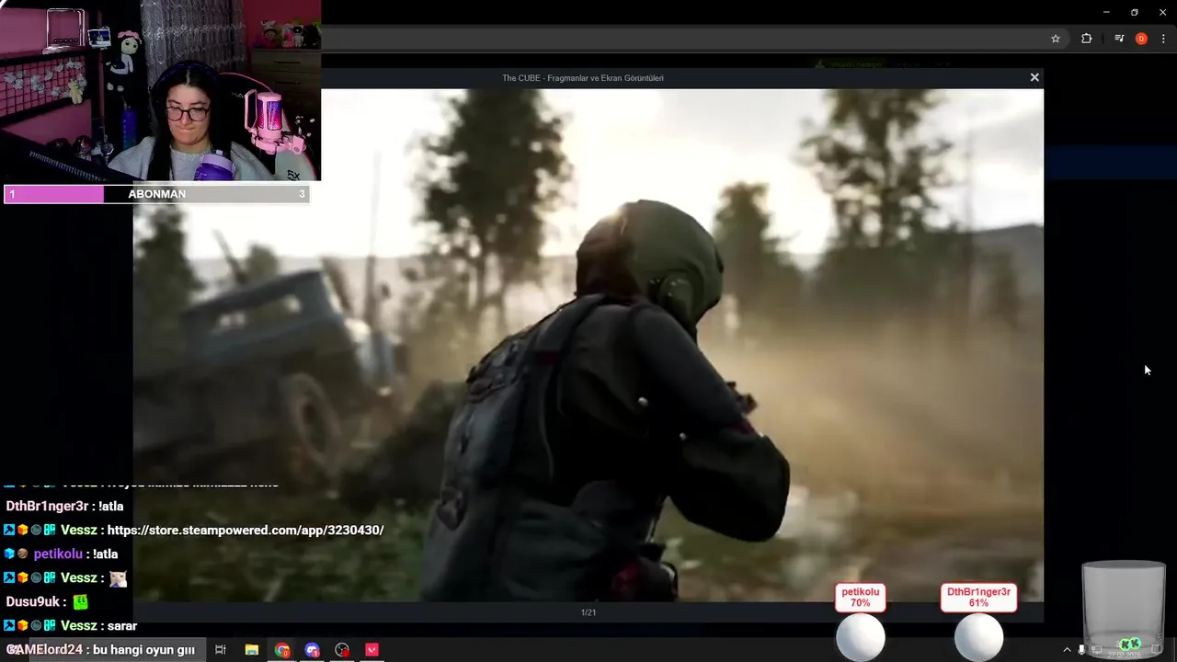Click the cat emote in Vessz's message
This screenshot has height=662, width=1177.
coord(117,578)
